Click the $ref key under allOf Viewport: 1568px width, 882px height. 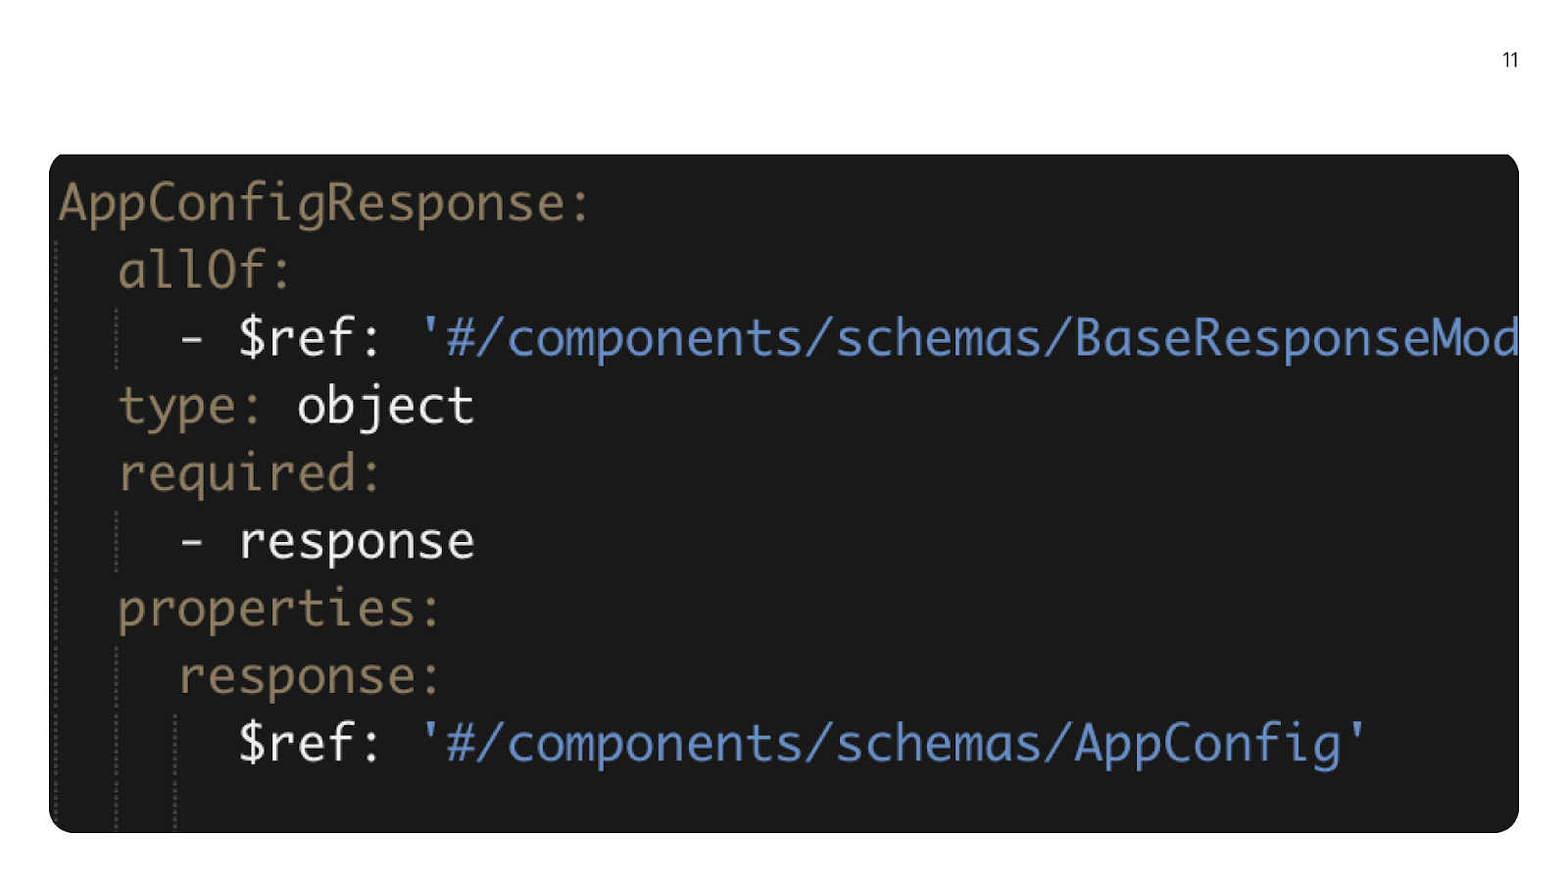coord(296,338)
